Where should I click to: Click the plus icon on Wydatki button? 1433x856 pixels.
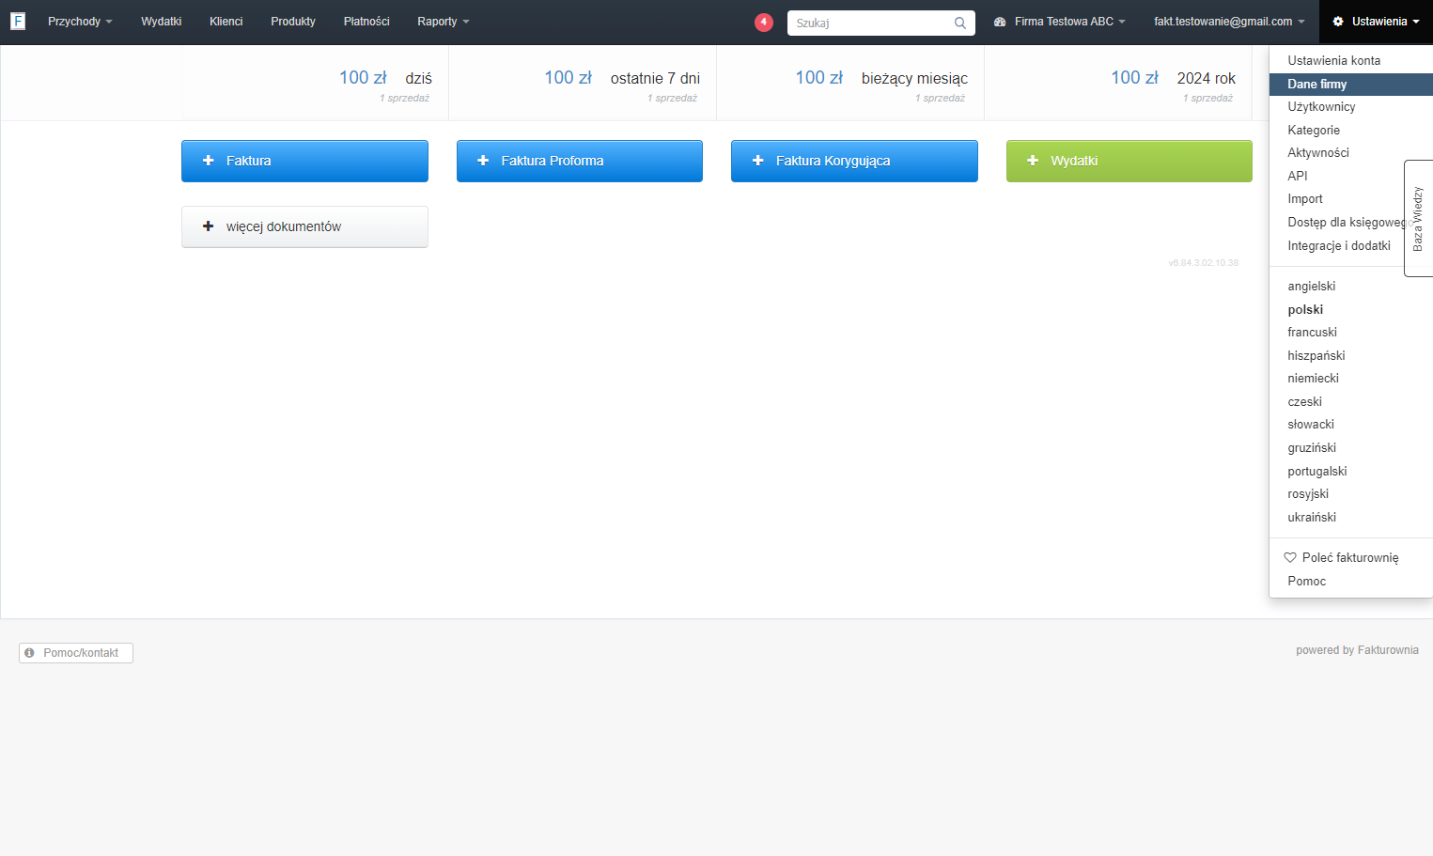pos(1033,161)
